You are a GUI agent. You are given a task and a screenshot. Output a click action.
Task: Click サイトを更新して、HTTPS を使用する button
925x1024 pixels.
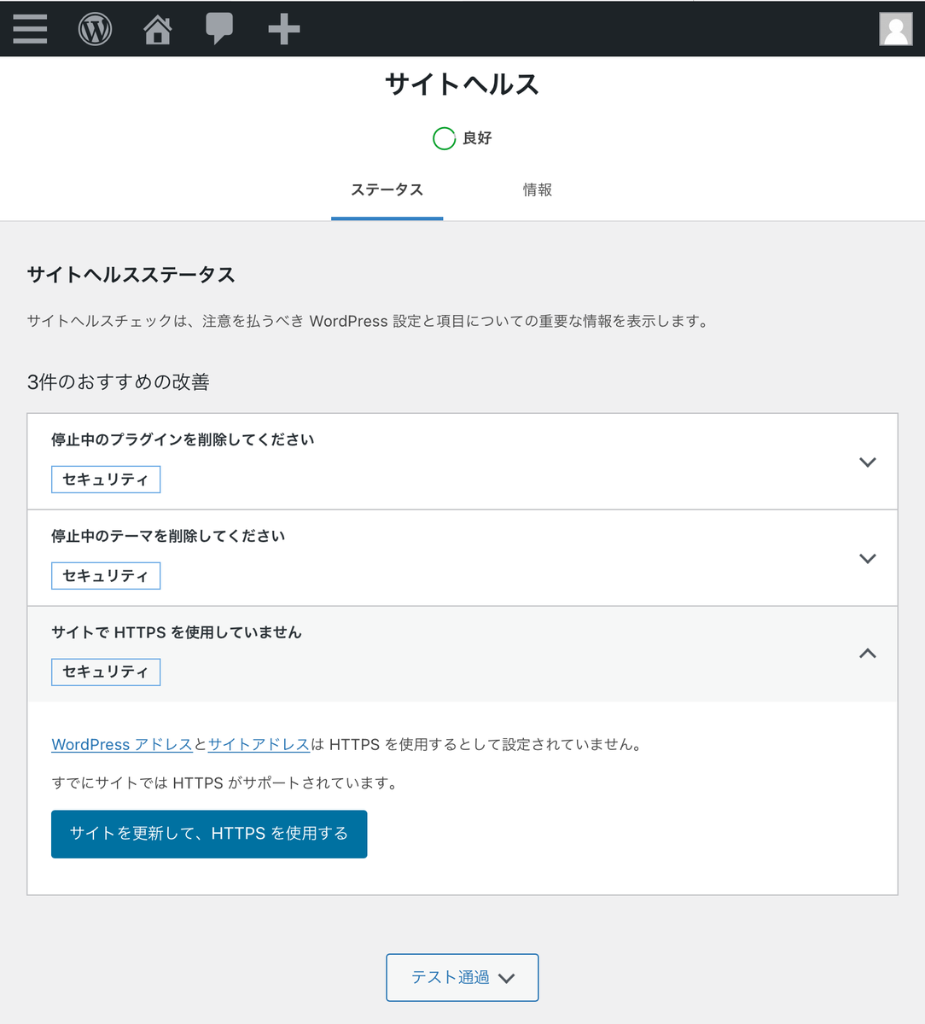[209, 834]
